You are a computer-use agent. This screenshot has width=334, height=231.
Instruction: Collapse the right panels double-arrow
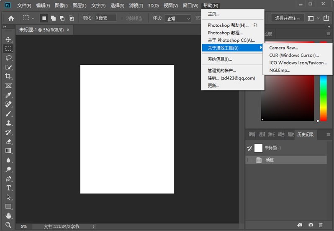click(329, 27)
